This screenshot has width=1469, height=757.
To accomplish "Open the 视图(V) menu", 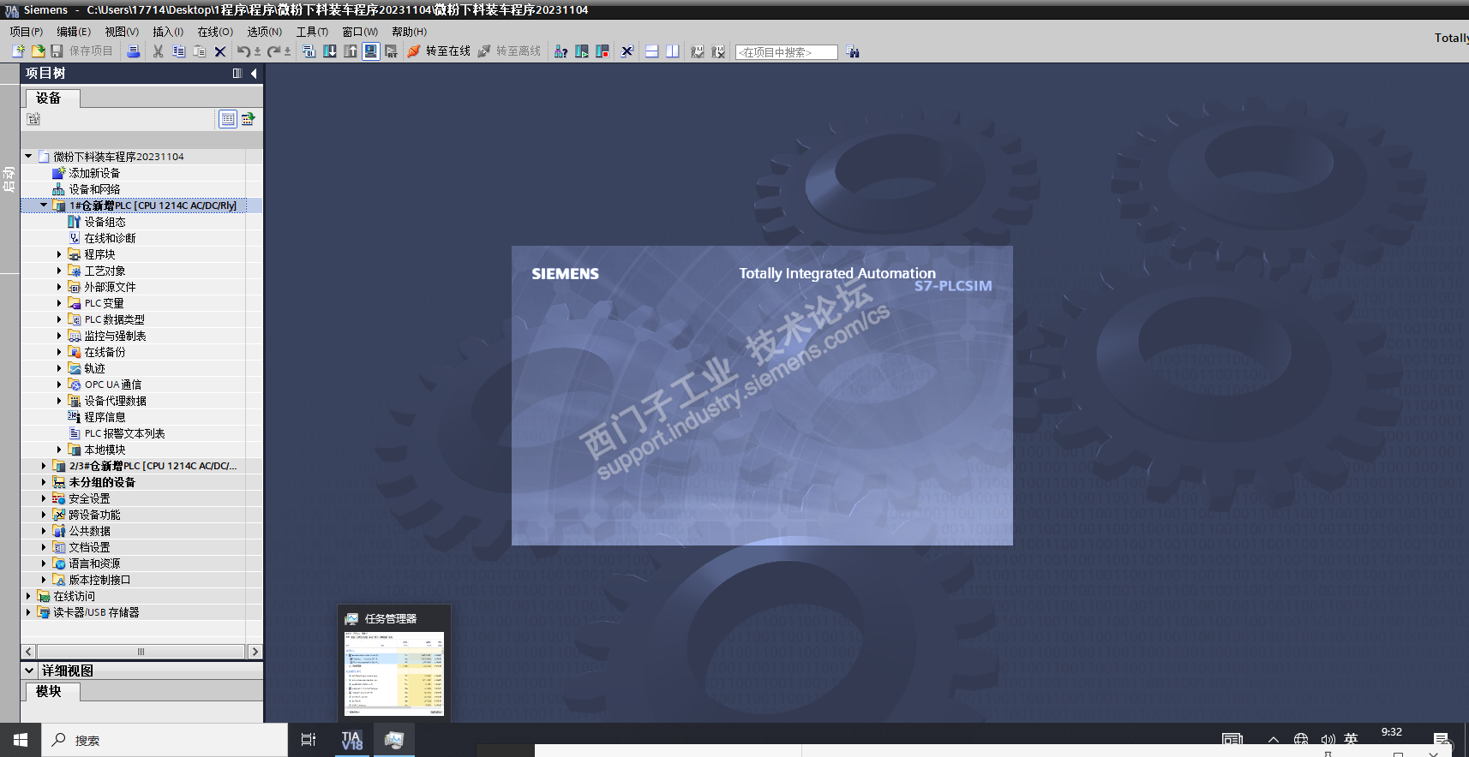I will [x=122, y=32].
